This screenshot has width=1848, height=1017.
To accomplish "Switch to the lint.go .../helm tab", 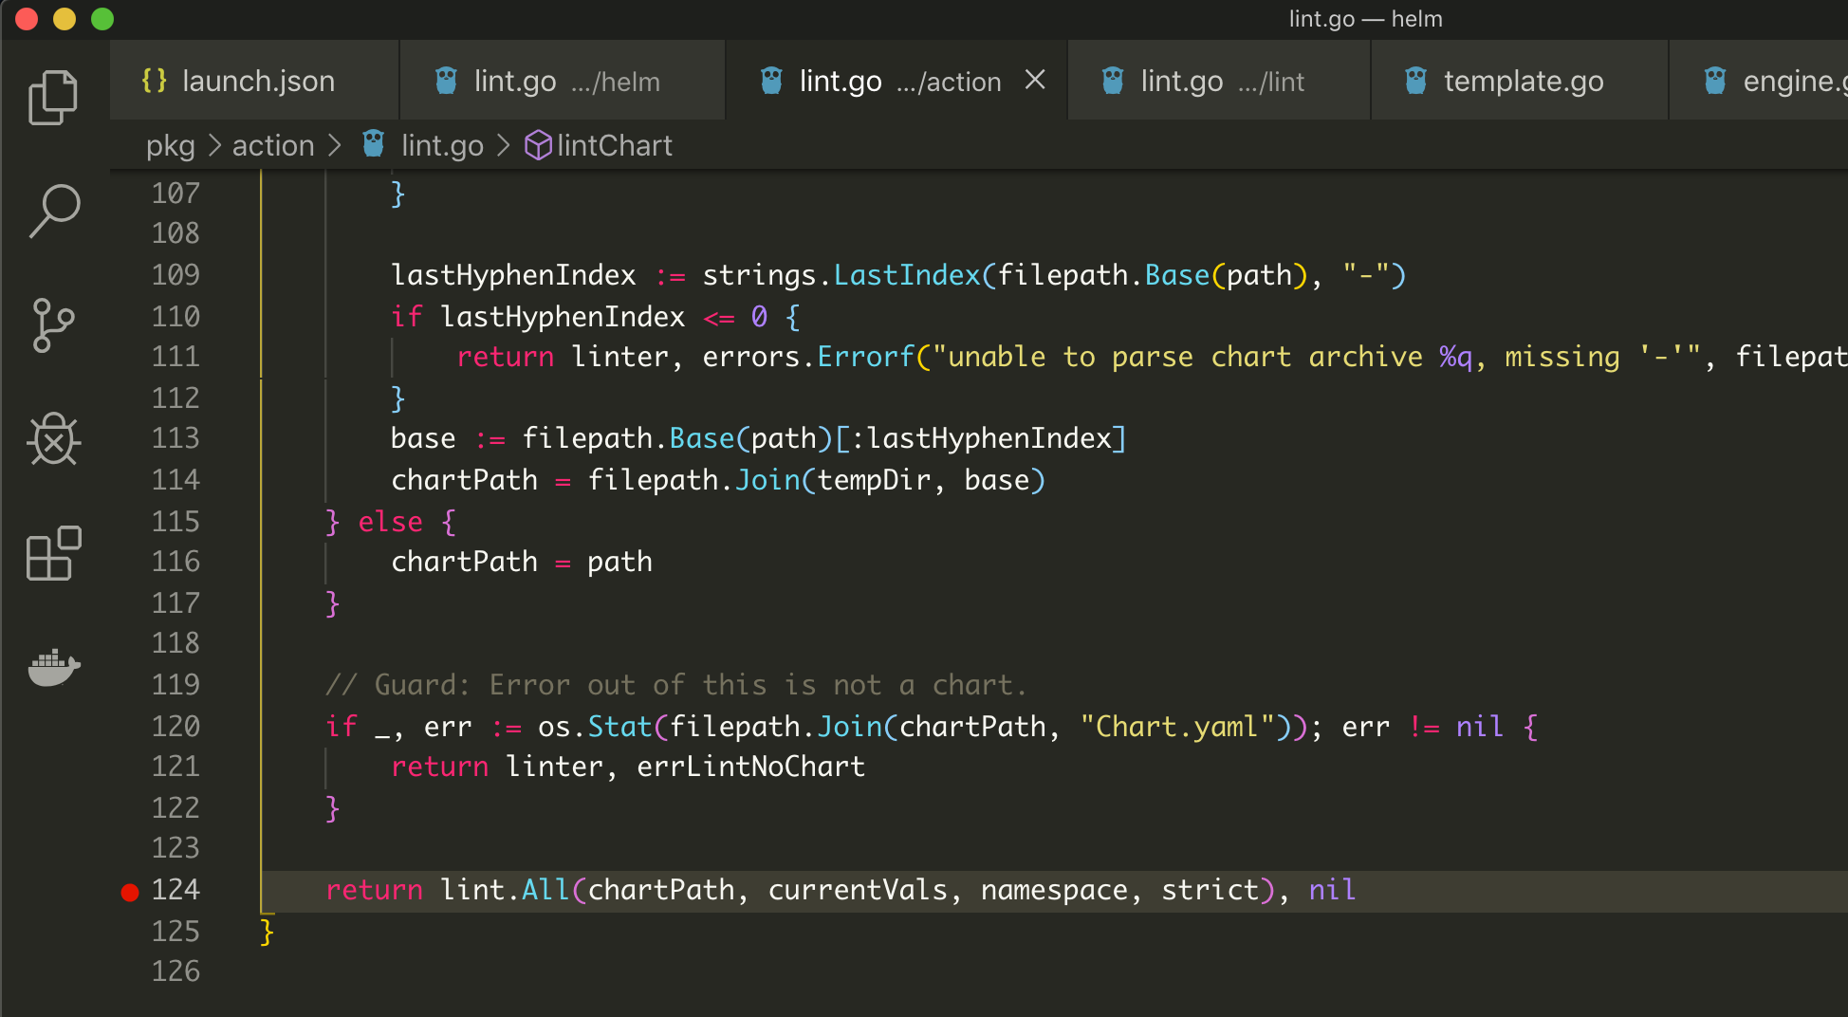I will click(563, 81).
